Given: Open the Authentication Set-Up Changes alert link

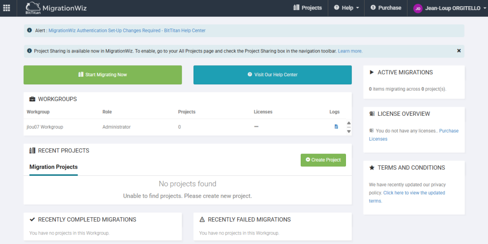Looking at the screenshot, I should [127, 30].
